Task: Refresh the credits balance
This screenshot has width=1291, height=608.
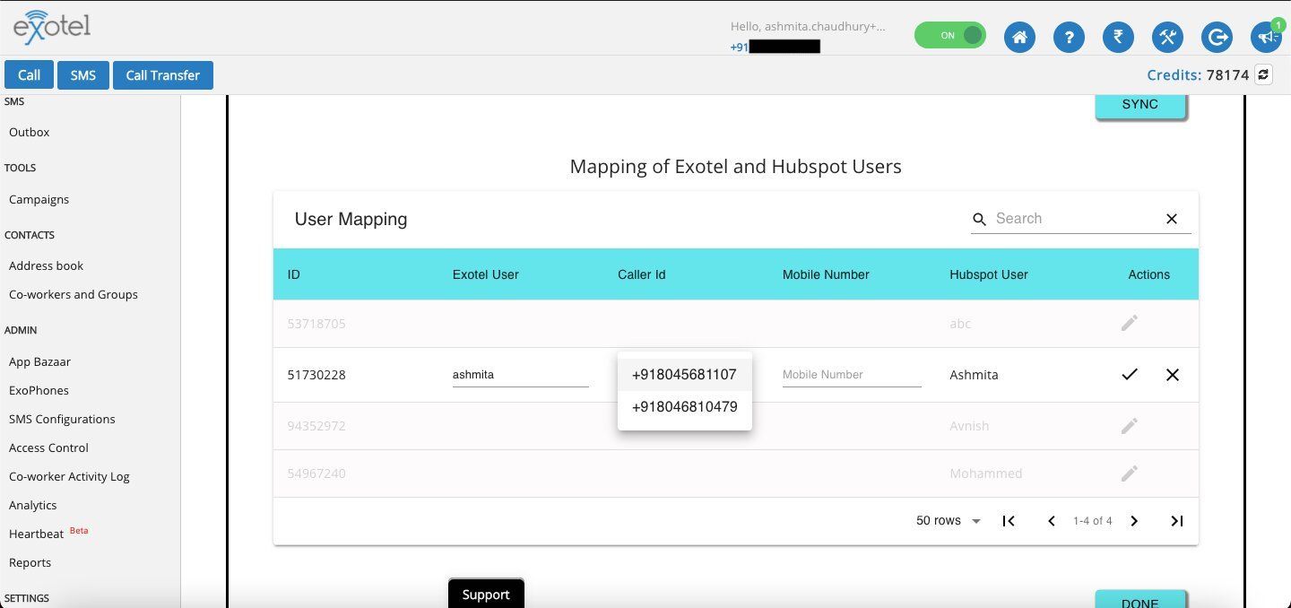Action: click(1263, 74)
